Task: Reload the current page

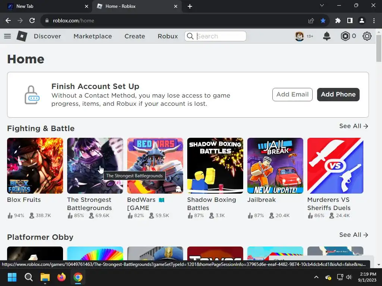Action: [x=32, y=21]
